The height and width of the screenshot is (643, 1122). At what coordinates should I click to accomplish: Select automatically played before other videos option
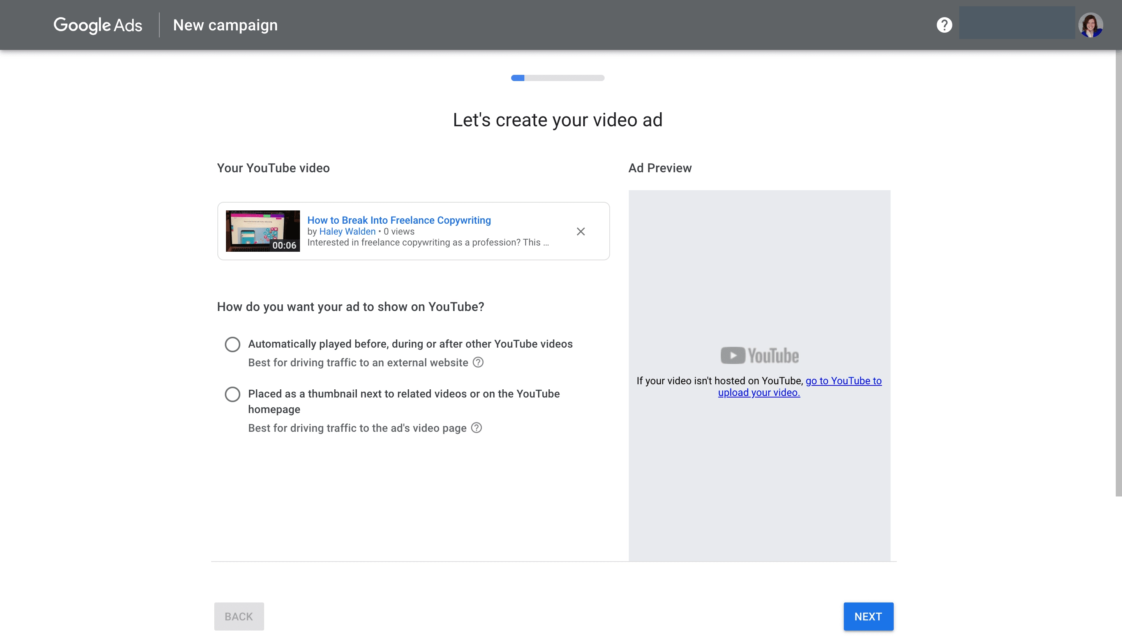point(232,344)
